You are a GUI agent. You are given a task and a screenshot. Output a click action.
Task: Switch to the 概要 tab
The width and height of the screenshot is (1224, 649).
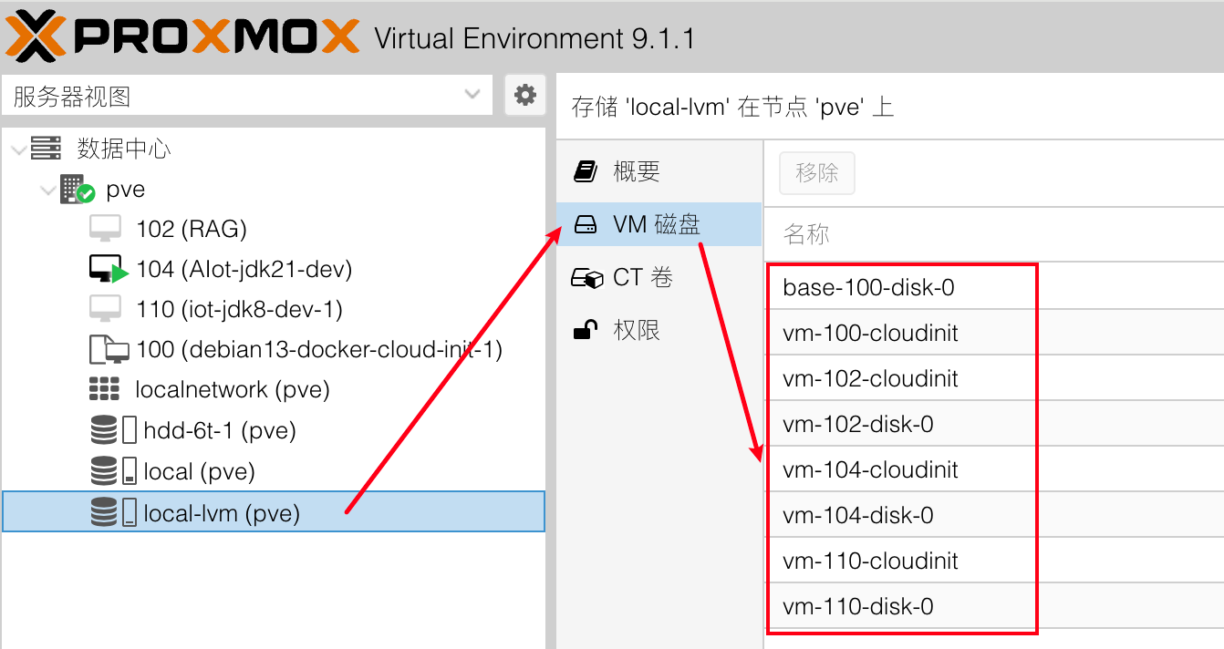(x=636, y=171)
